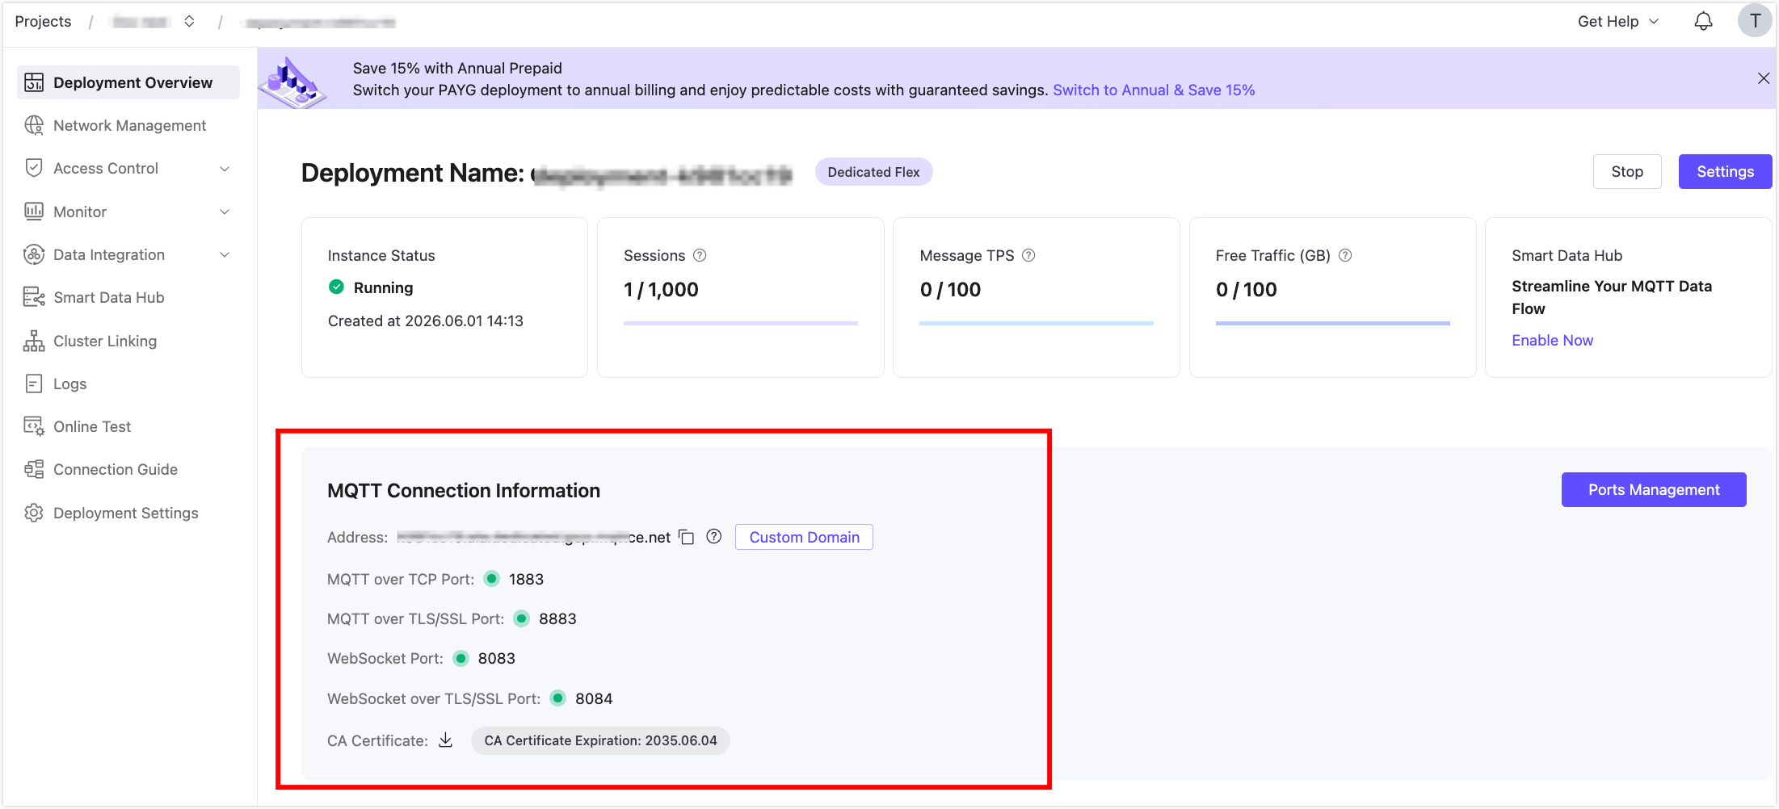Open notifications via the bell icon

(1703, 22)
